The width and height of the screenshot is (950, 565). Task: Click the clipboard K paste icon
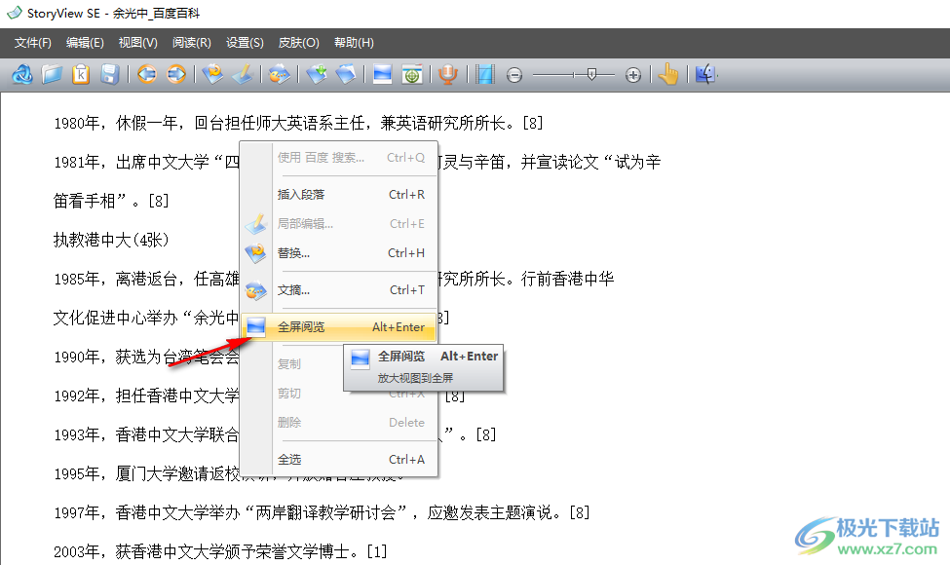(x=81, y=74)
